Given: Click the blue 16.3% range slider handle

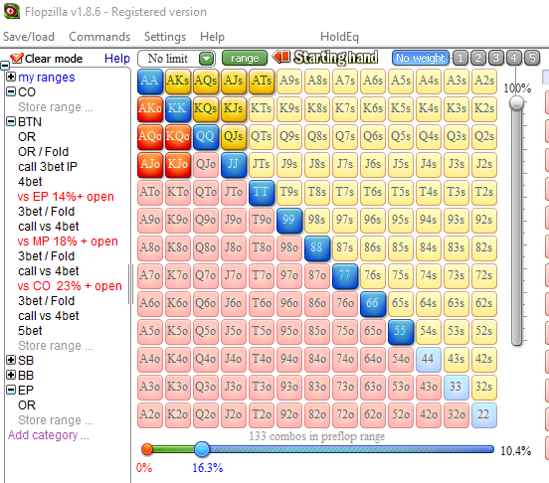Looking at the screenshot, I should pyautogui.click(x=202, y=449).
